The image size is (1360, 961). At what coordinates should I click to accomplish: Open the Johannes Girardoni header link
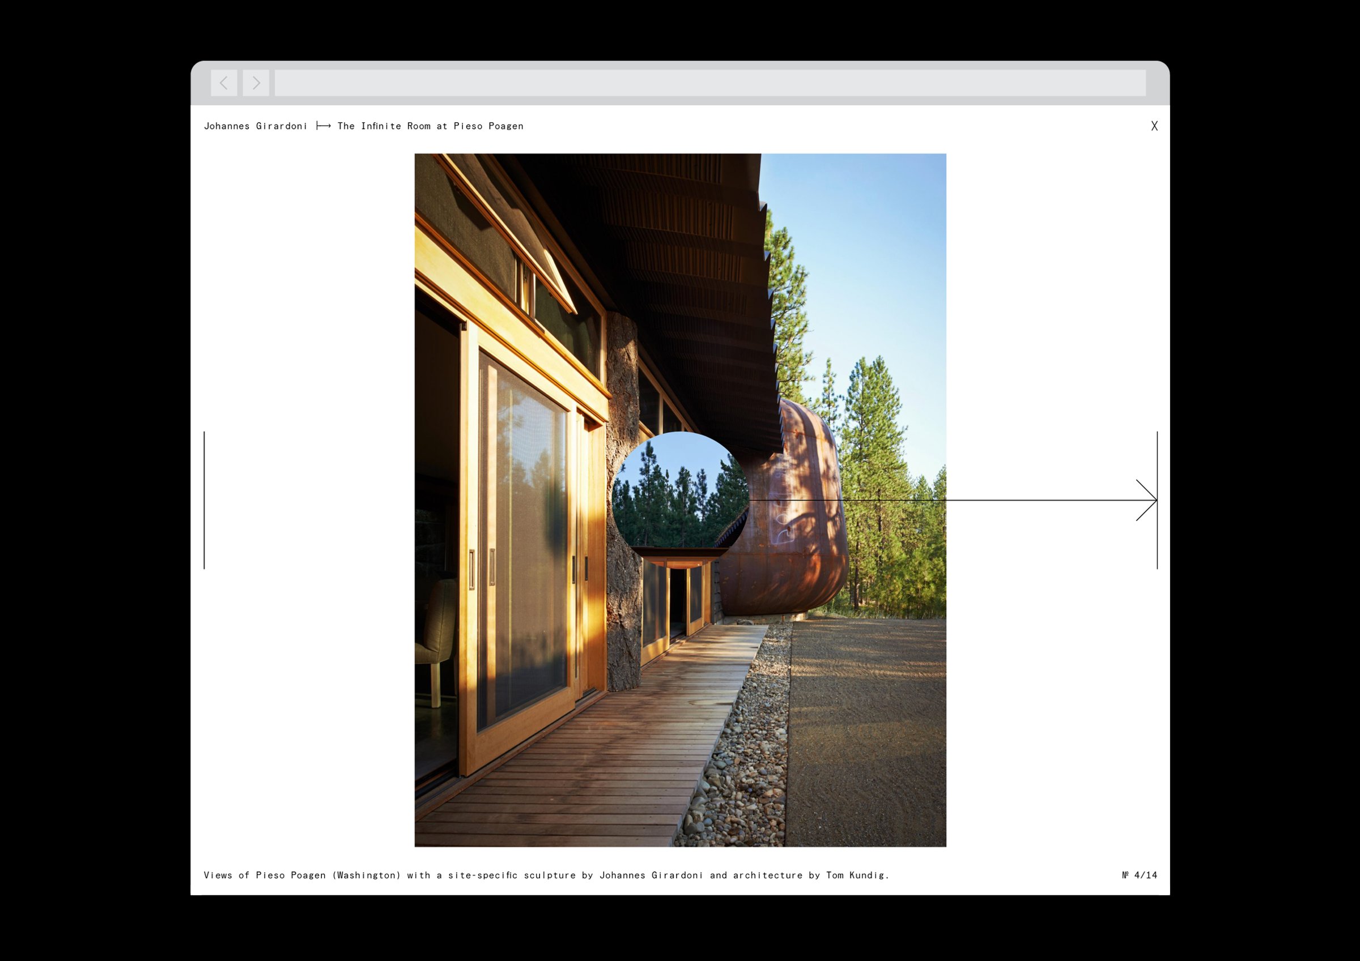coord(256,126)
